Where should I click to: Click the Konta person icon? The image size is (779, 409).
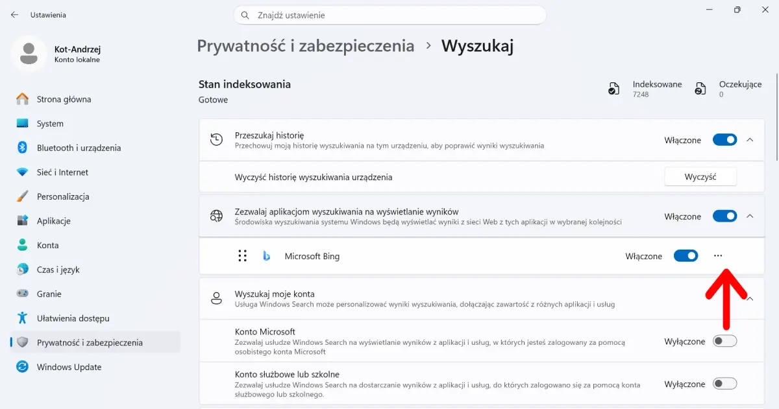coord(23,245)
